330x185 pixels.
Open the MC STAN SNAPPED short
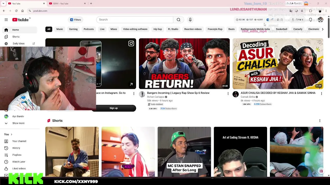pyautogui.click(x=184, y=152)
